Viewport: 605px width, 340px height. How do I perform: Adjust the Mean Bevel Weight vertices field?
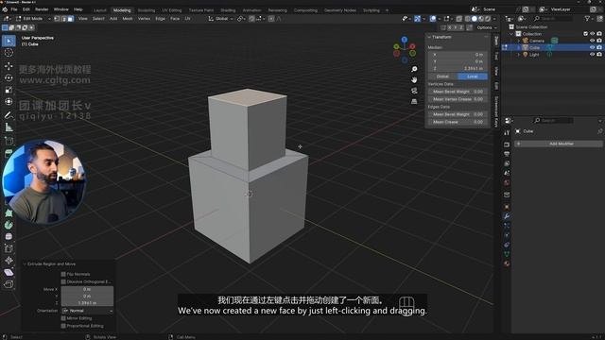click(458, 92)
